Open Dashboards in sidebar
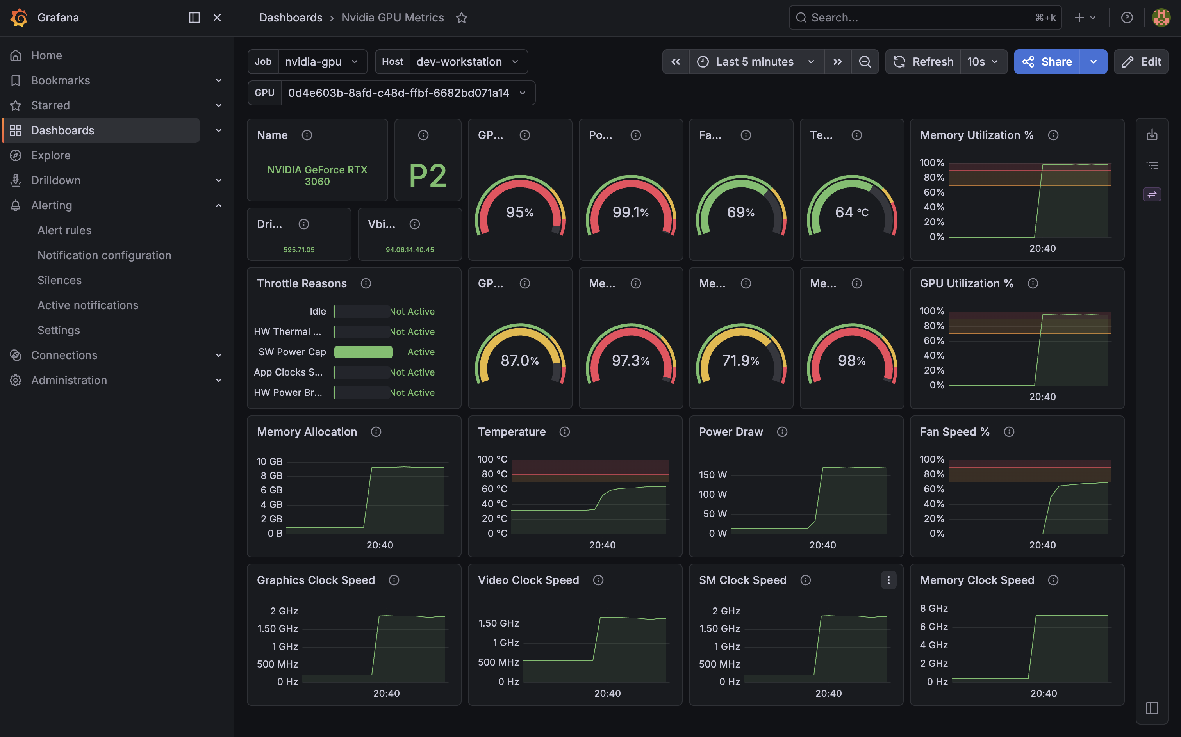The width and height of the screenshot is (1181, 737). 62,130
